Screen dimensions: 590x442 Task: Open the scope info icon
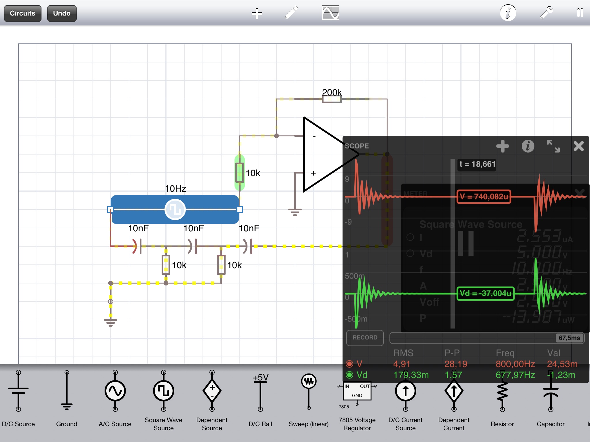(x=528, y=146)
